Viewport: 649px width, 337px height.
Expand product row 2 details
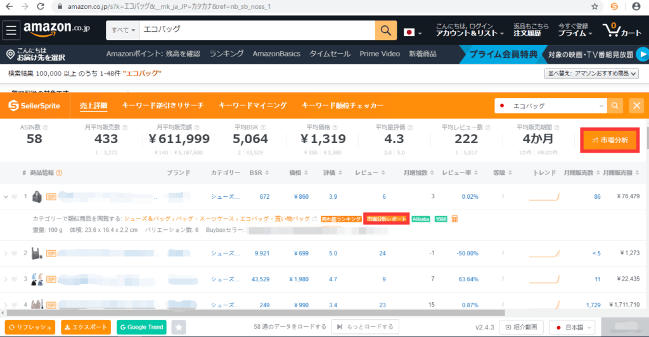coord(6,253)
